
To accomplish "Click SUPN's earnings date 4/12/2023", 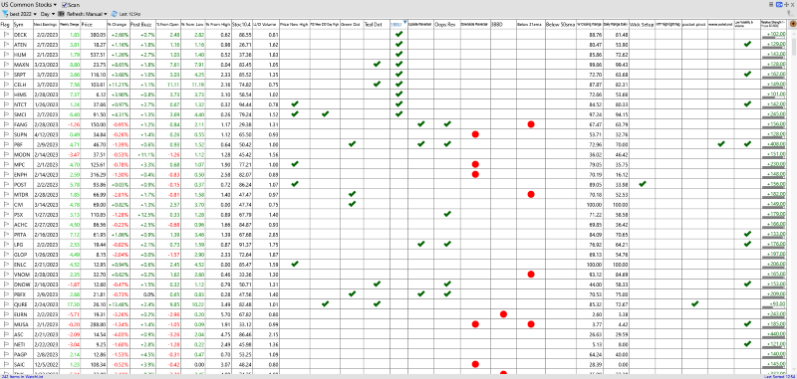I will [x=45, y=134].
